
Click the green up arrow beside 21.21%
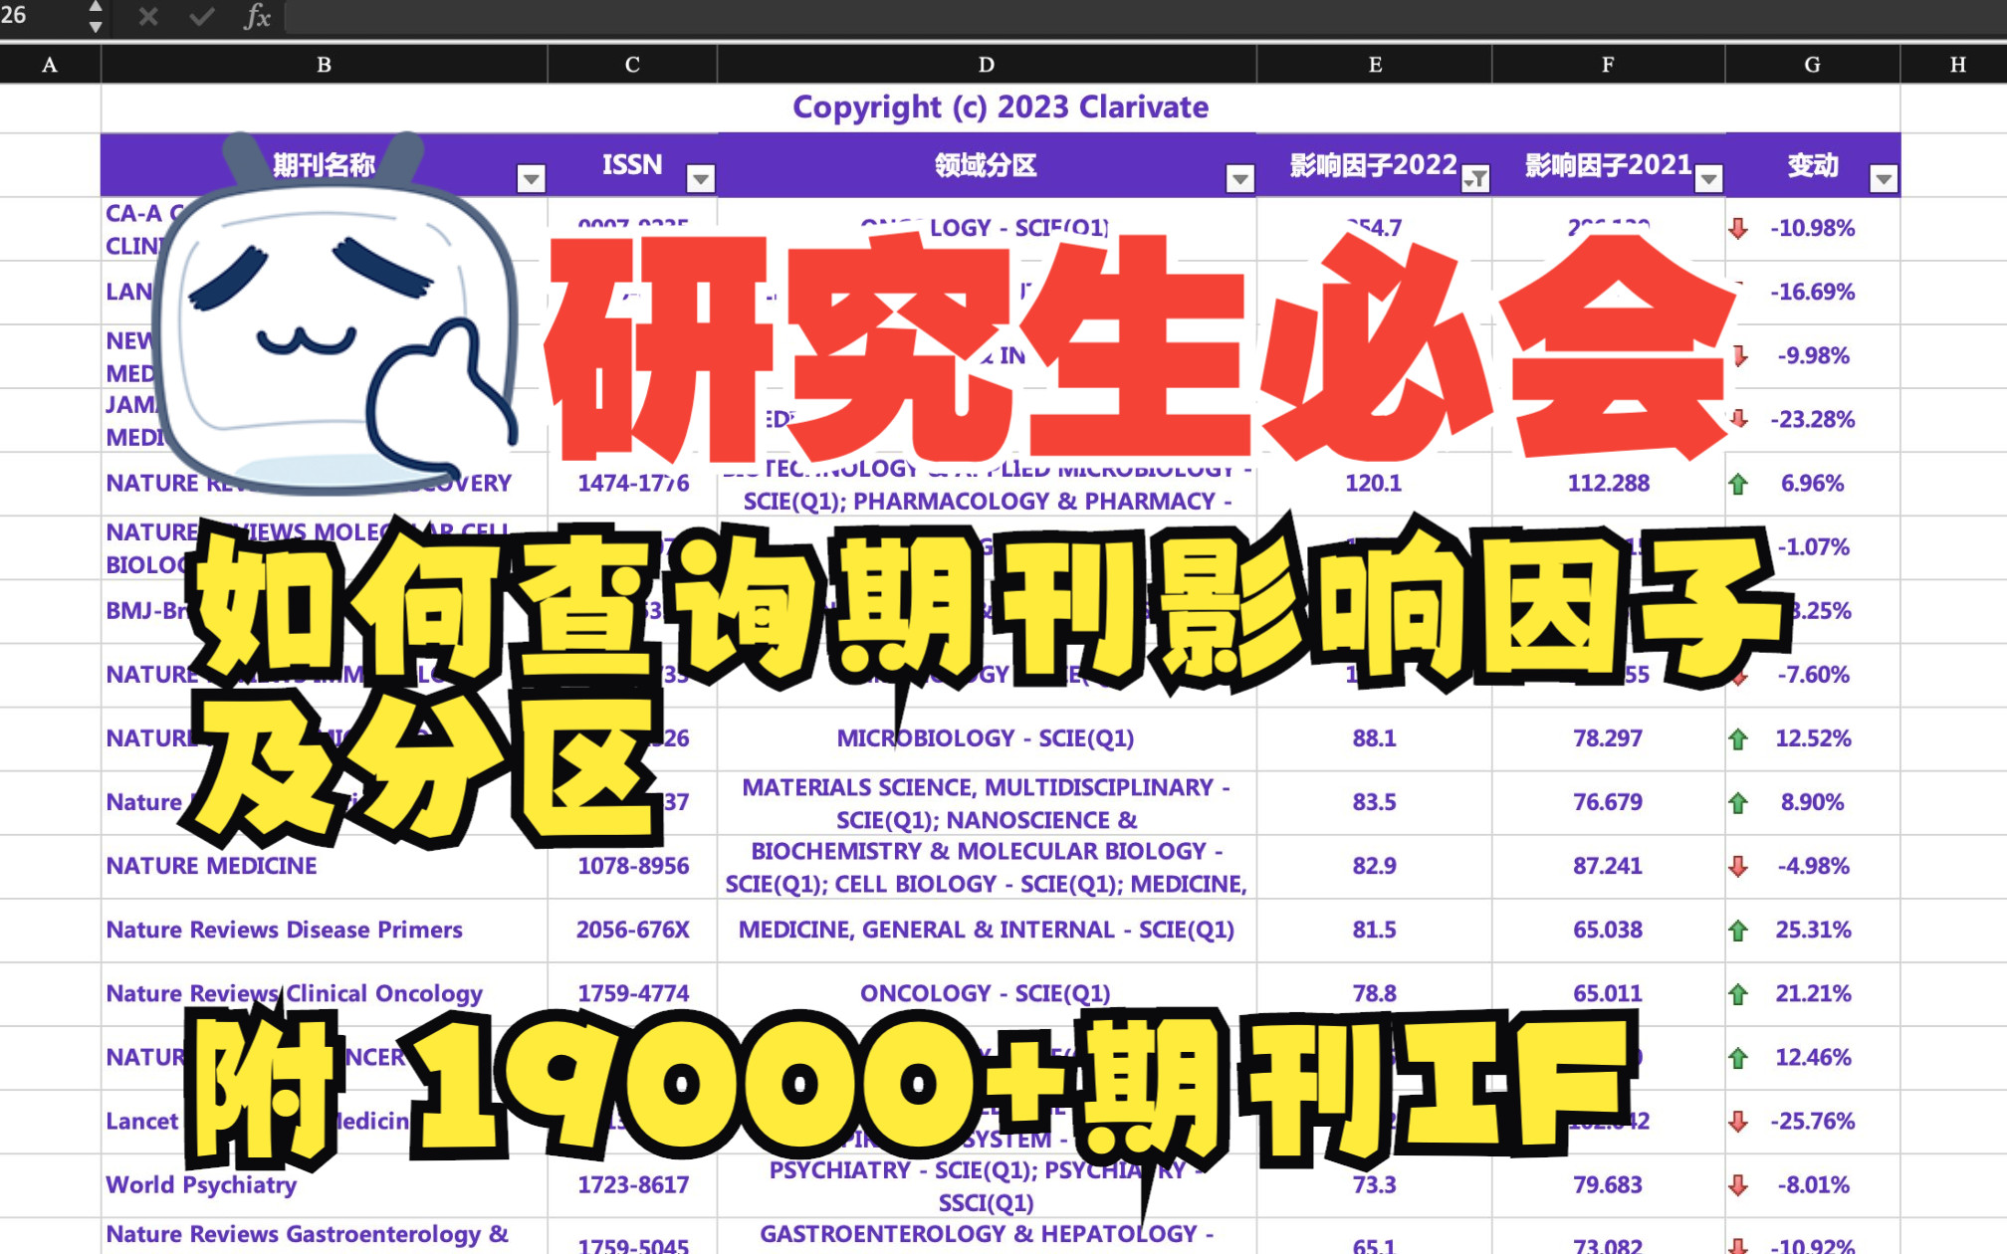[1737, 992]
